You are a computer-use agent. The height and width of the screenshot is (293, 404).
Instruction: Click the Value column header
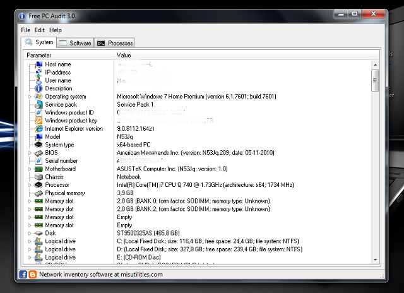click(246, 55)
